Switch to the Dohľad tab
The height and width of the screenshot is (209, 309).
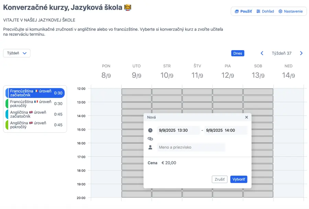click(x=265, y=11)
